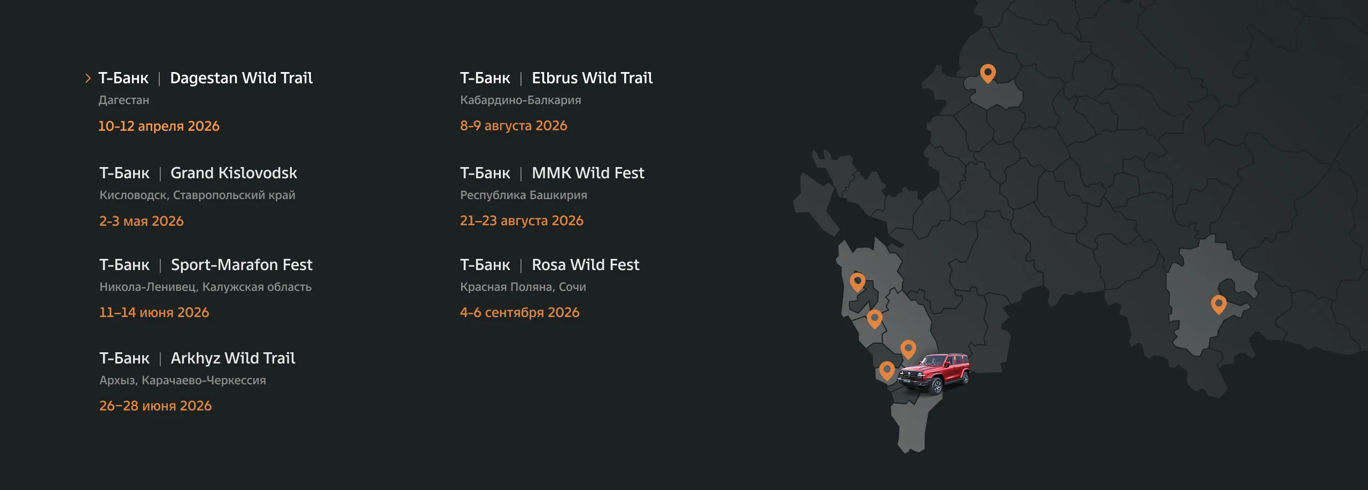Click the location text Архыз, Карачаево-Черкессия

(182, 381)
